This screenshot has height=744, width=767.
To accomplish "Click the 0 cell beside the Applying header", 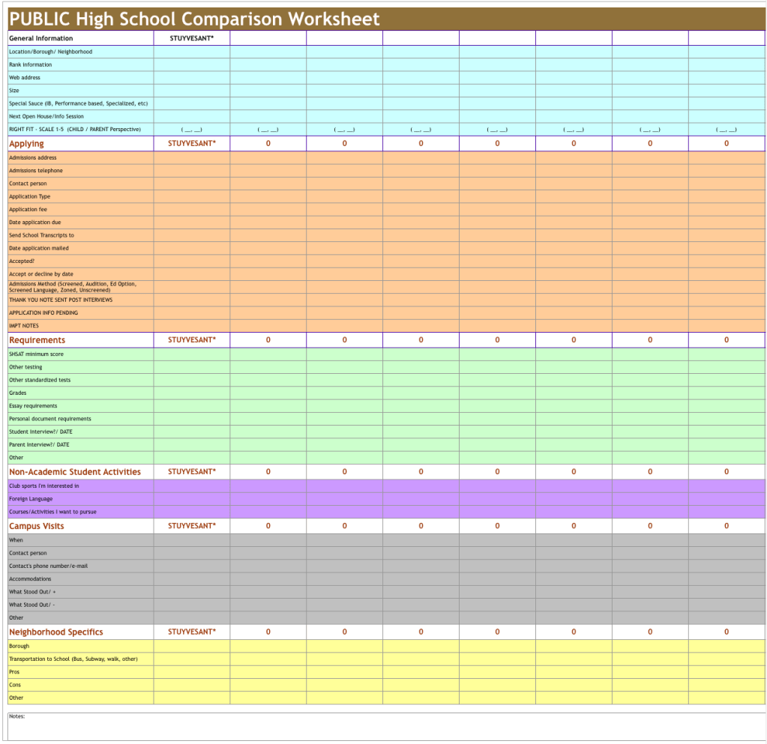I will point(268,143).
